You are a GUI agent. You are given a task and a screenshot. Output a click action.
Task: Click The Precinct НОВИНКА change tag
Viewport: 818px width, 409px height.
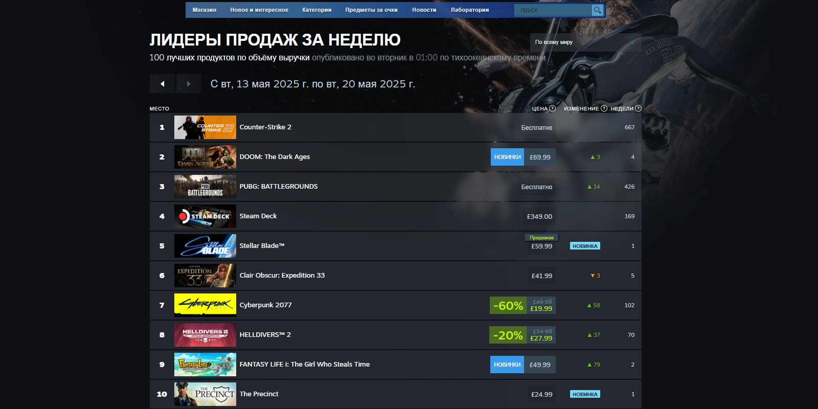click(x=585, y=394)
